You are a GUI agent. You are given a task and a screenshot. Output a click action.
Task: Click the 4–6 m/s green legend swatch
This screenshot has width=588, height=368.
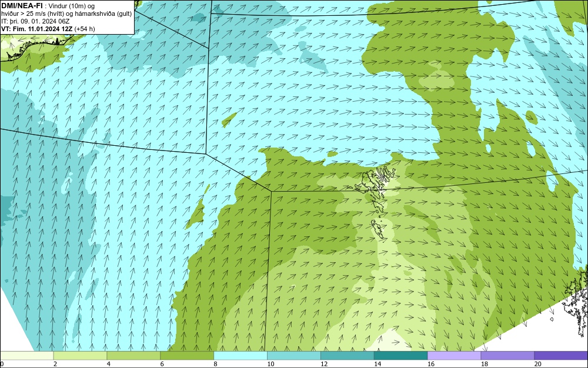133,355
